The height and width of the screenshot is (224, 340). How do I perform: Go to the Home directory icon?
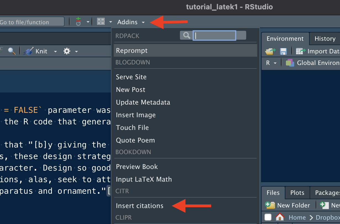pos(280,217)
